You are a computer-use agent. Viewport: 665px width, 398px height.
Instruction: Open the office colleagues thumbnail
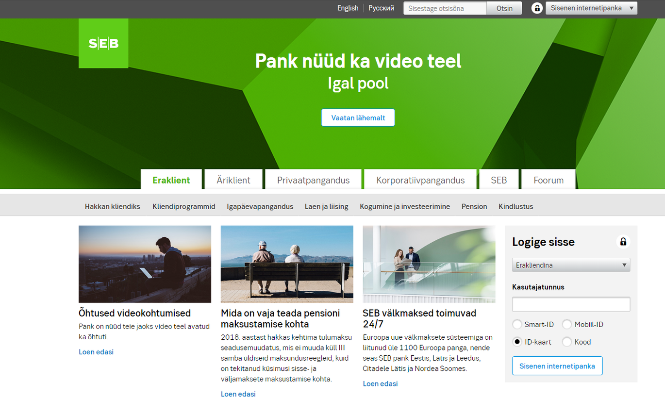pos(429,264)
